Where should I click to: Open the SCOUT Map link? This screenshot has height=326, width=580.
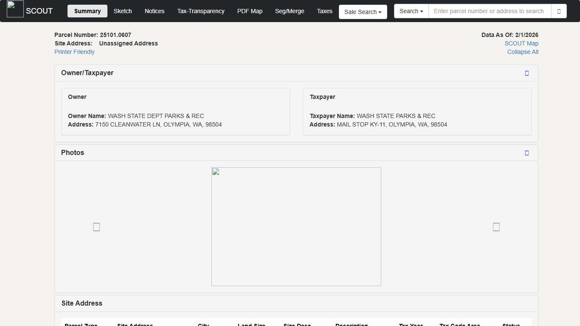521,43
